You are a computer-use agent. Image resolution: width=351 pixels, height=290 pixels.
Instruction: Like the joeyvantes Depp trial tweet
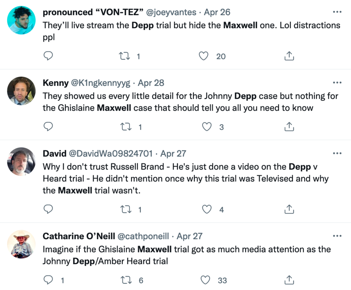tap(204, 56)
